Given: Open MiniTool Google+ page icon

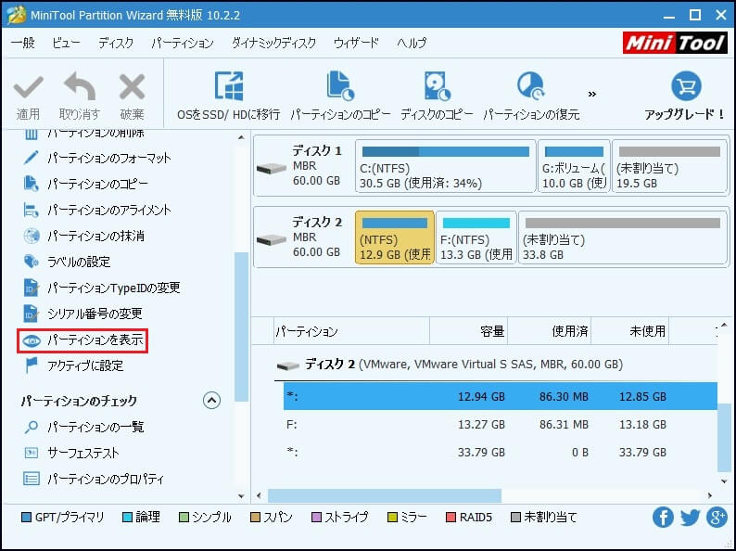Looking at the screenshot, I should coord(717,518).
